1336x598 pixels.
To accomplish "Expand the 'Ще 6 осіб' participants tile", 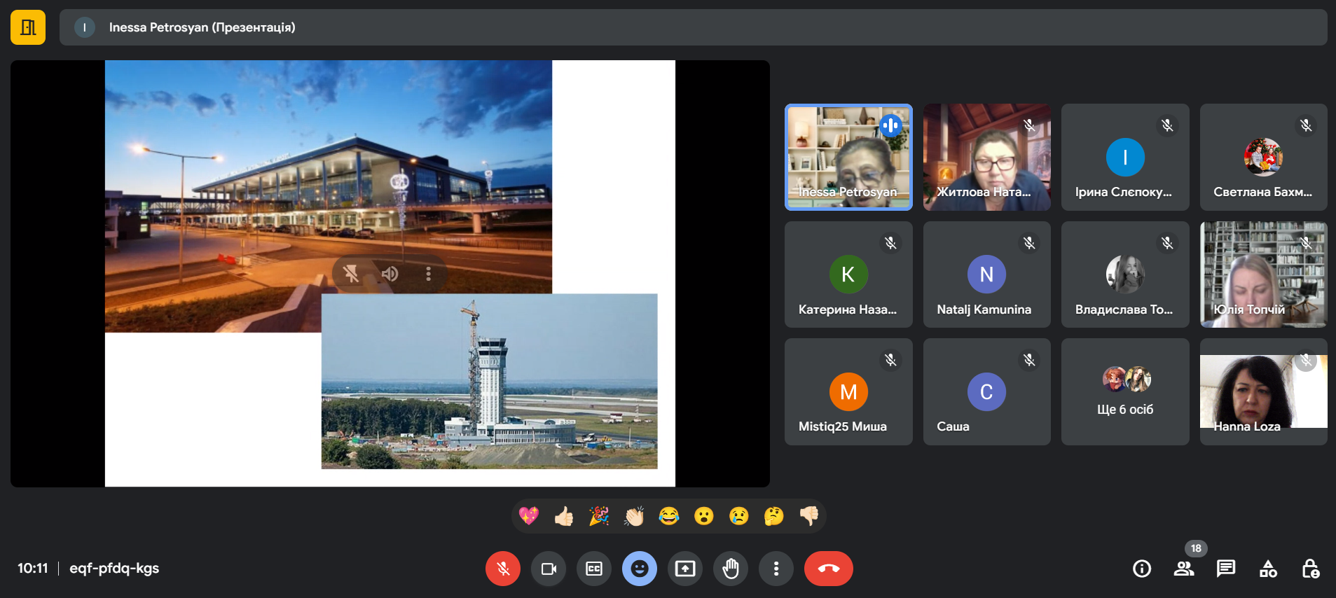I will pyautogui.click(x=1124, y=392).
